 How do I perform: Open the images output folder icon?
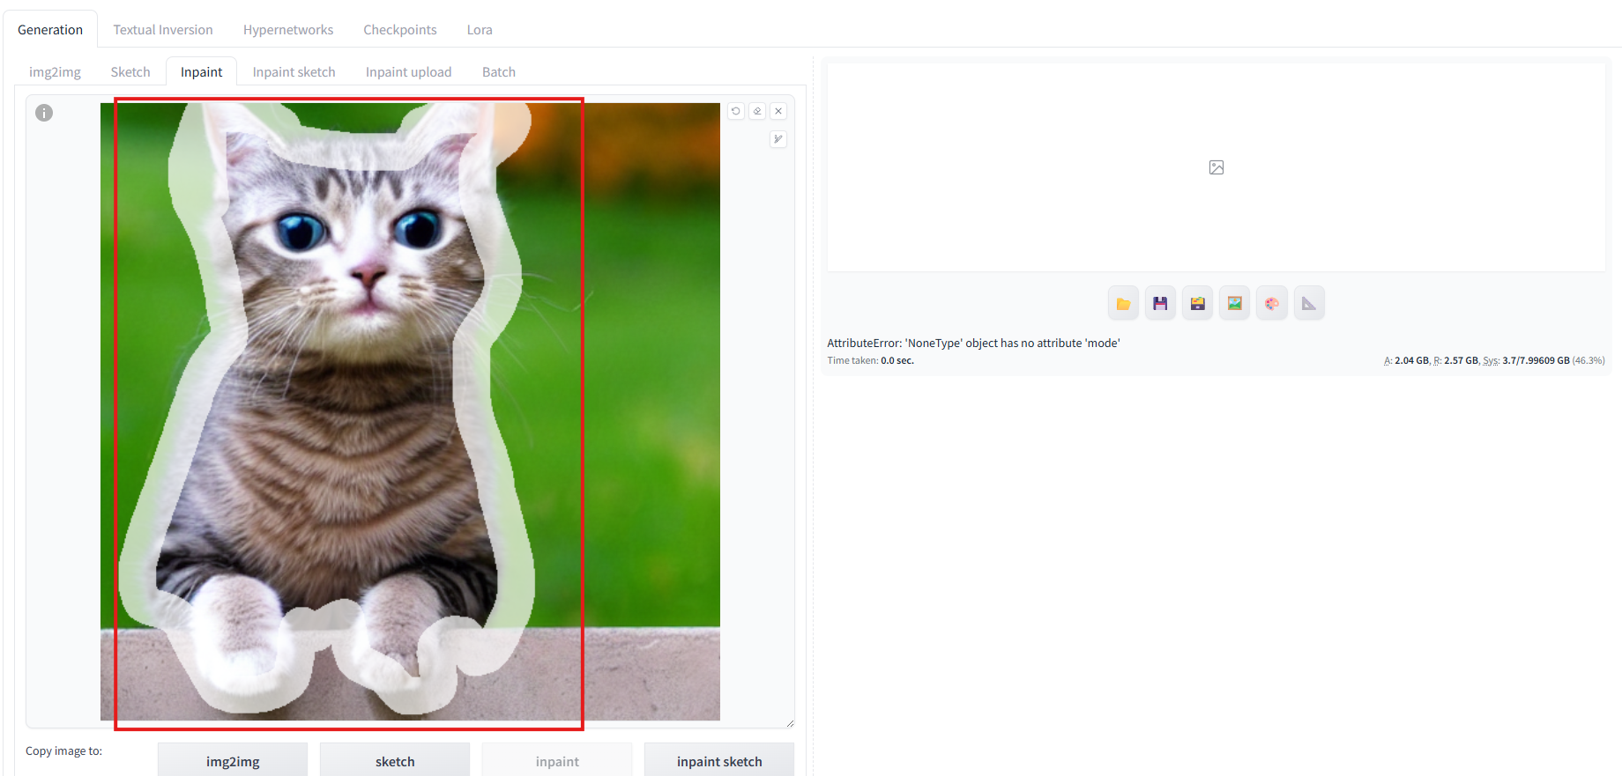point(1123,304)
